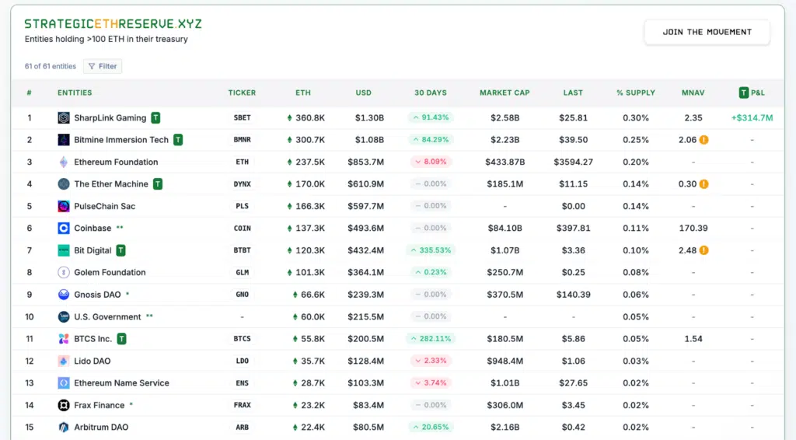Click the Frax Finance logo icon
This screenshot has height=440, width=796.
click(x=64, y=405)
